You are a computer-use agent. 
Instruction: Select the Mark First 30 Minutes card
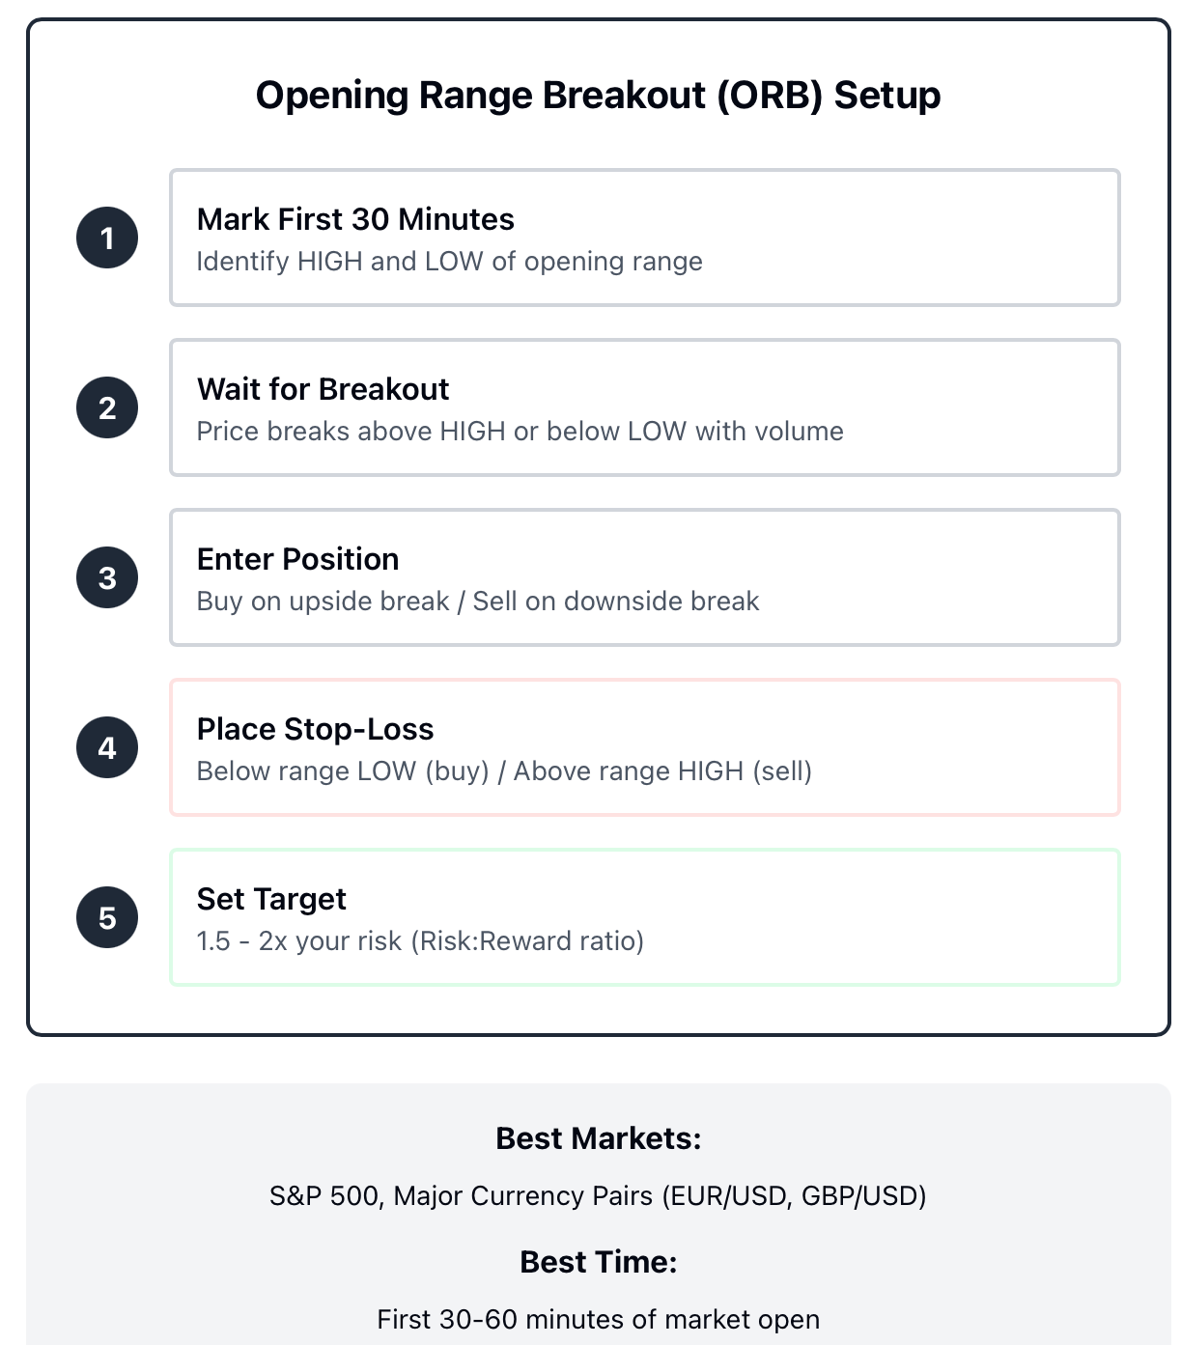(645, 238)
